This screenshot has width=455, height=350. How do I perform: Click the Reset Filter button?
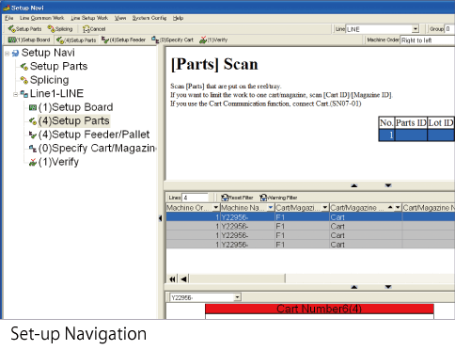[237, 198]
